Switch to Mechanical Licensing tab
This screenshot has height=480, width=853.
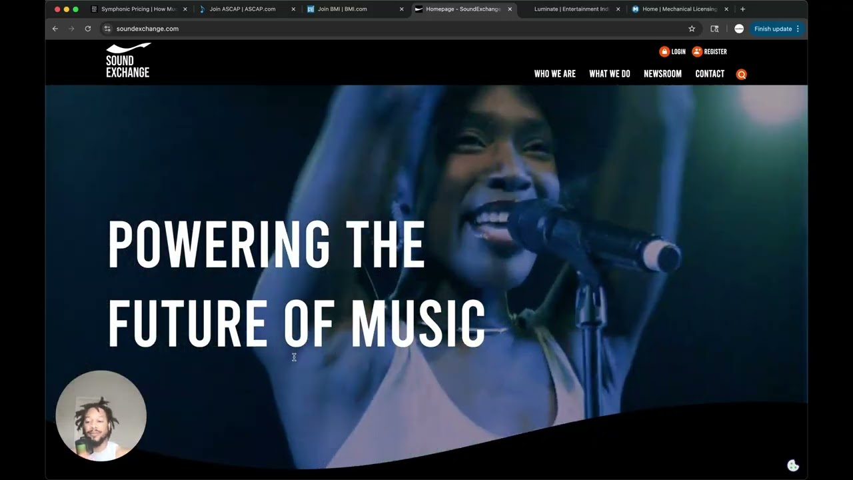[x=679, y=9]
